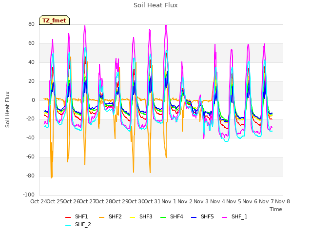The image size is (312, 234).
Task: Click the vertical Soil Heat Flux axis label
Action: click(x=7, y=109)
